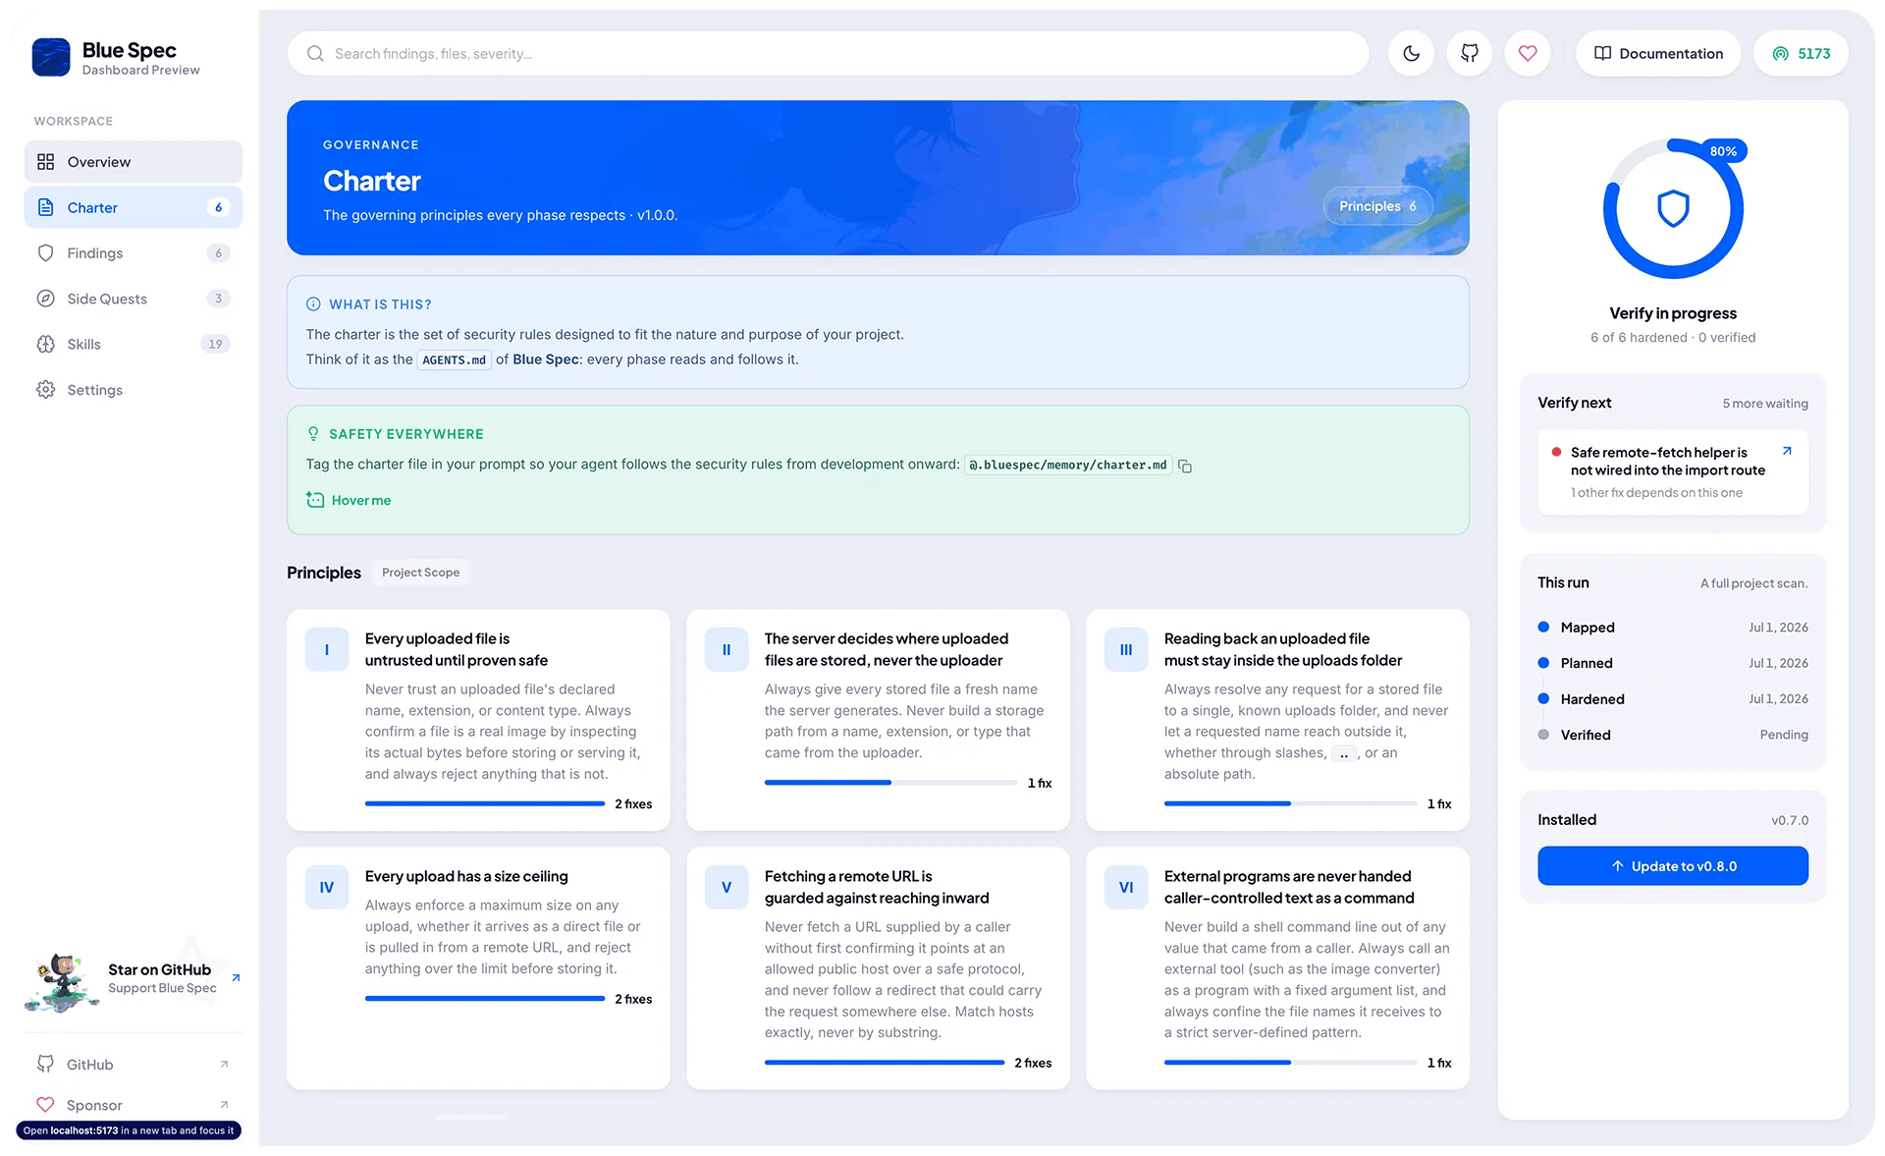Open principle IV numeral badge

point(327,887)
